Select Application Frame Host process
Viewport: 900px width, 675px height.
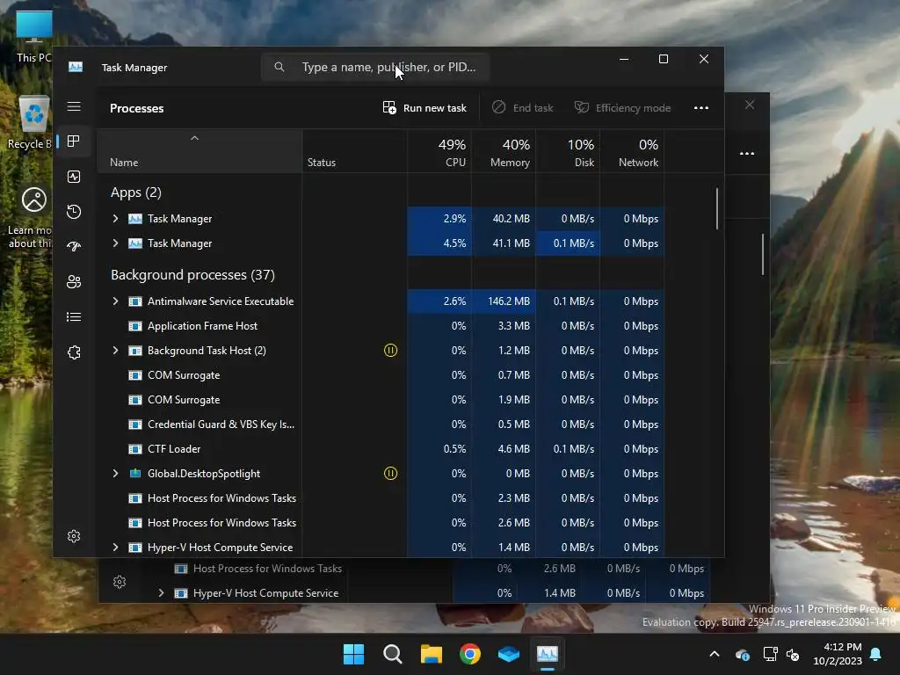click(381, 326)
